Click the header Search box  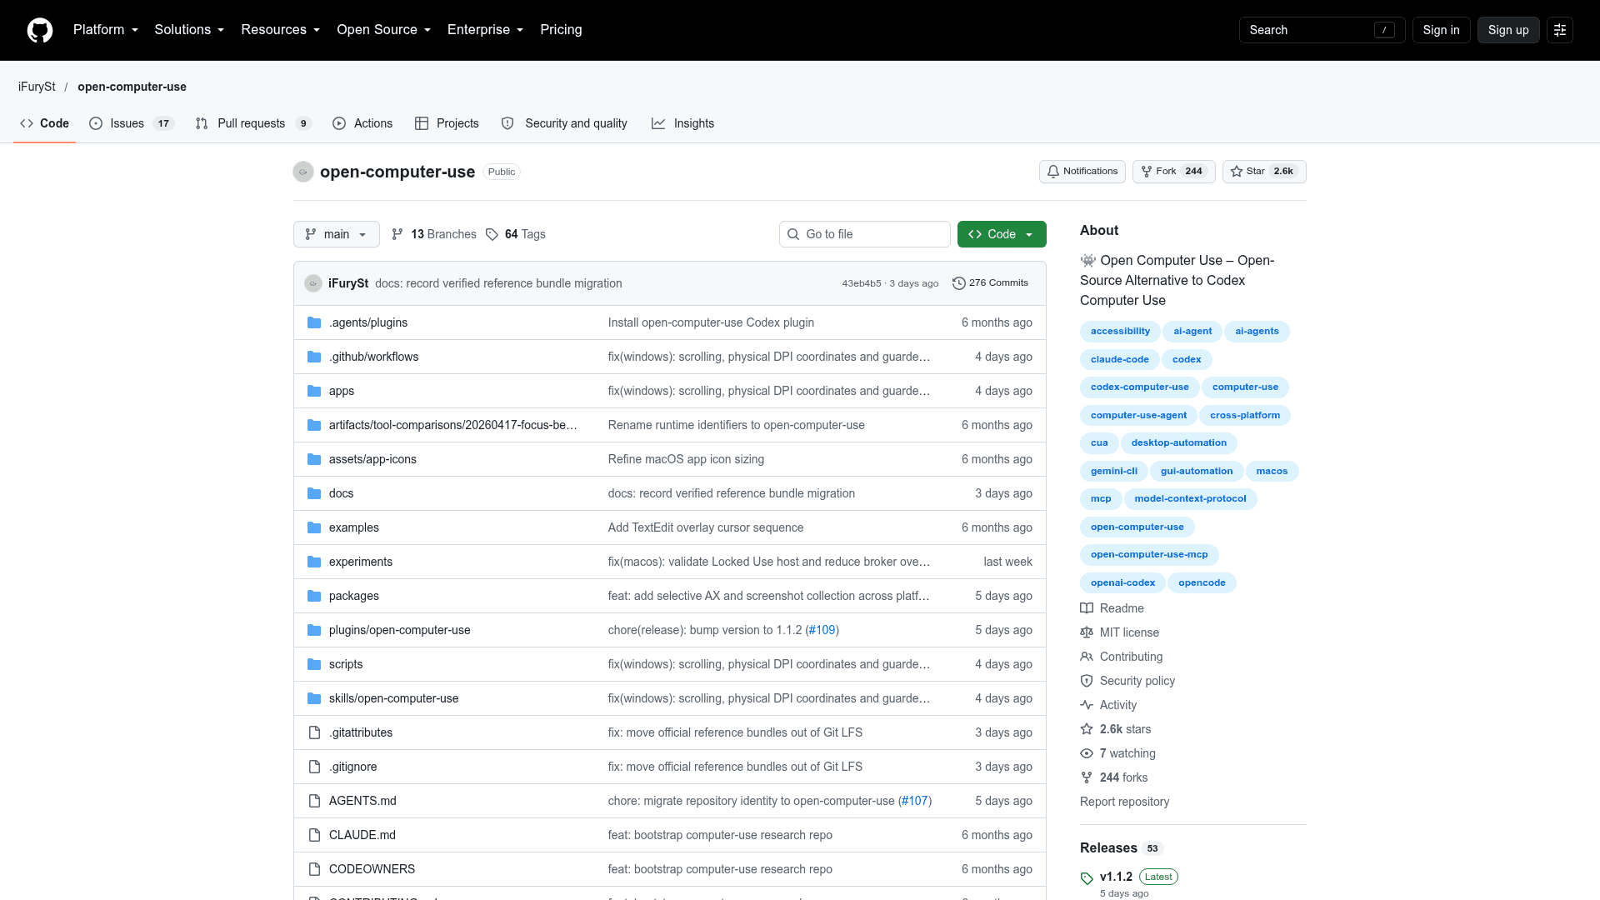coord(1322,30)
